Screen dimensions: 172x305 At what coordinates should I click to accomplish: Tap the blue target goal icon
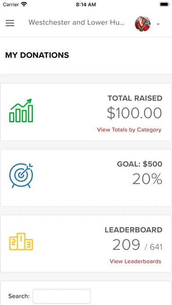[21, 175]
